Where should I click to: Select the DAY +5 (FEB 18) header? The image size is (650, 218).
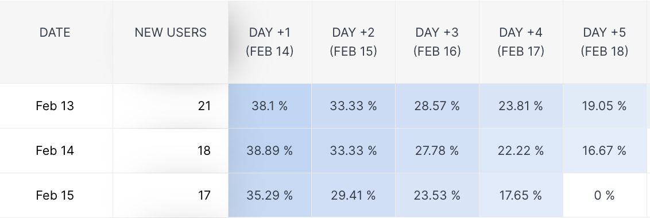(605, 41)
